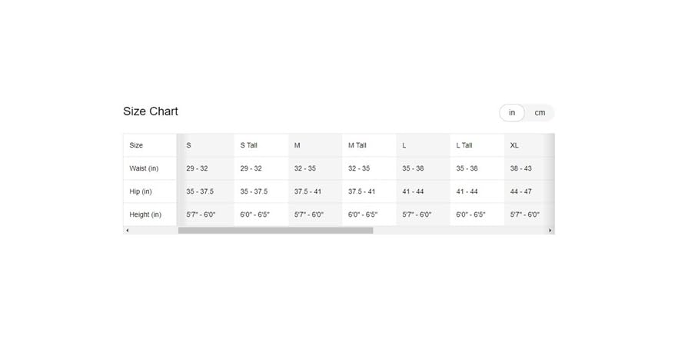Click the empty scrollbar track right of the thumb
This screenshot has width=678, height=339.
coord(460,231)
